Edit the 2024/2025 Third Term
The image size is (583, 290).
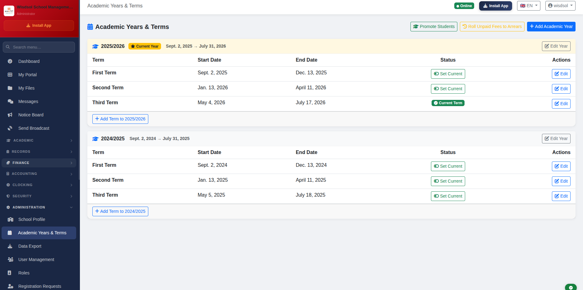[x=561, y=196]
